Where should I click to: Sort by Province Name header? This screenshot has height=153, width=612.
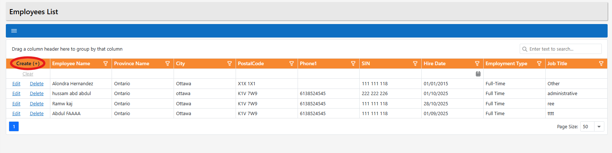[x=132, y=63]
